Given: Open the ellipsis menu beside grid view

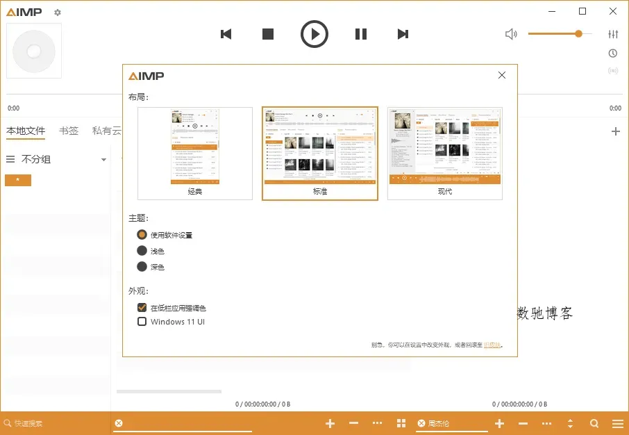Looking at the screenshot, I should pos(377,423).
